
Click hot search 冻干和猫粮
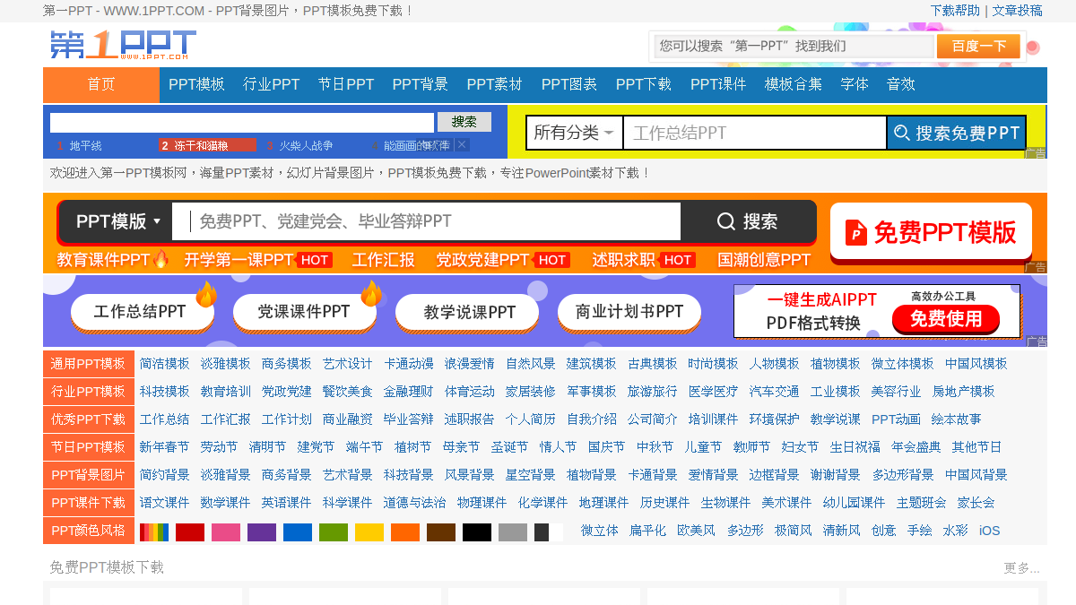point(201,145)
